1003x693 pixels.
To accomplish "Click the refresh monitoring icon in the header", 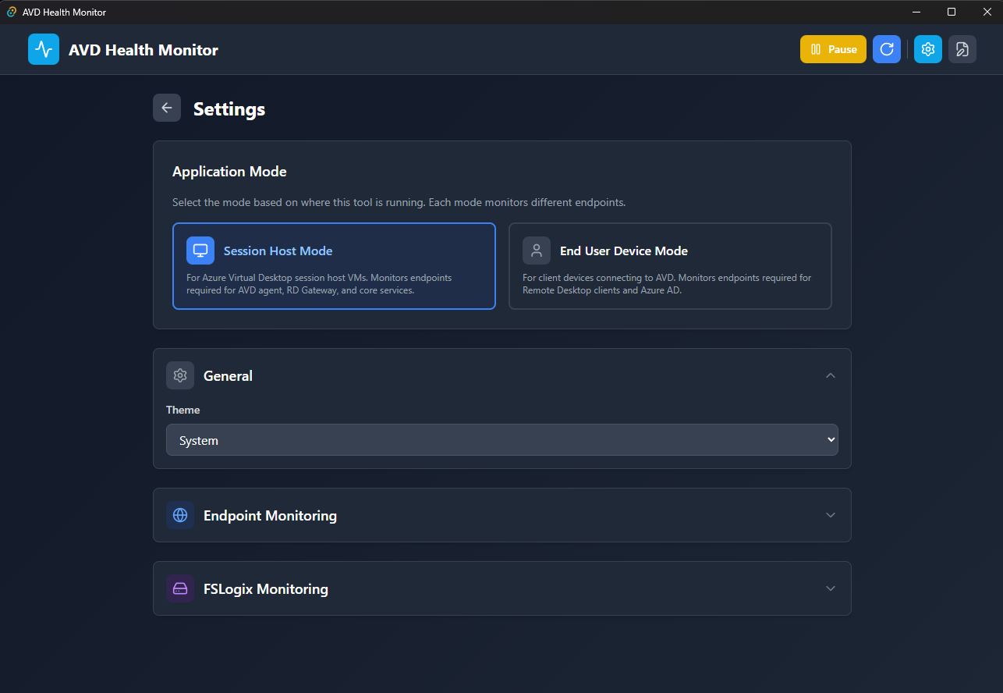I will (887, 48).
